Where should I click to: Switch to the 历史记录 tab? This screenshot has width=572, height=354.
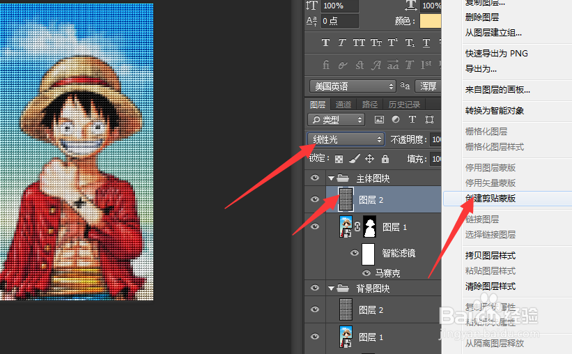[x=404, y=105]
